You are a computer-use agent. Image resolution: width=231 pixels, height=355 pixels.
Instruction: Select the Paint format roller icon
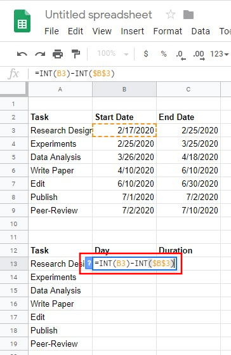pyautogui.click(x=76, y=54)
